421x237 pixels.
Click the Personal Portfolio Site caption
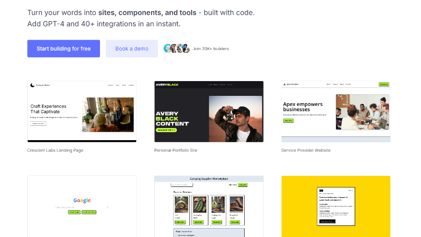(176, 150)
